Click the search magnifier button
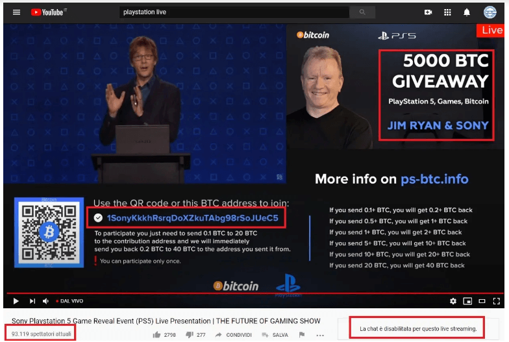 (362, 12)
